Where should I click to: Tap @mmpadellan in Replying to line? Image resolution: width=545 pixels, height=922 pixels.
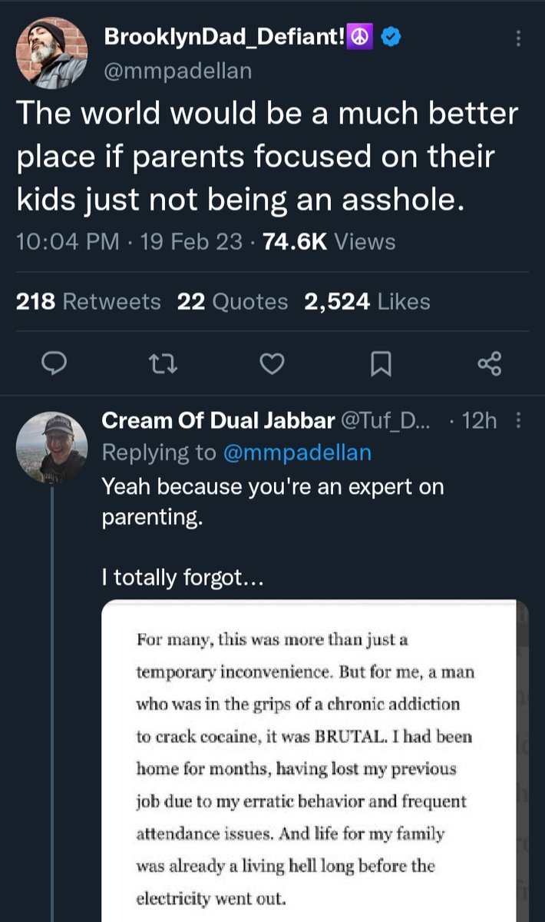(x=296, y=453)
